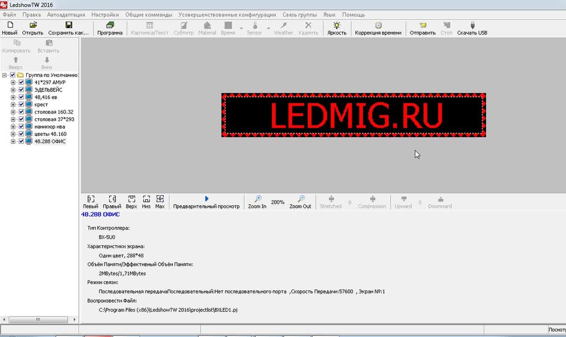Click the Копировать copy icon
Screen dimensions: 566x337
tap(17, 43)
